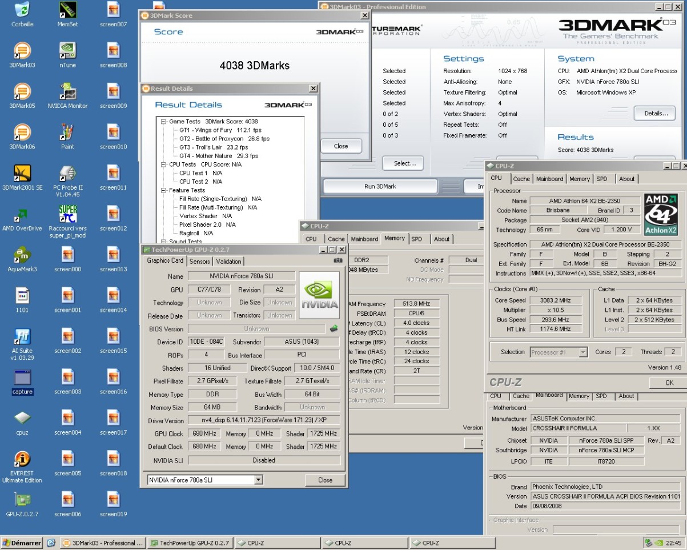This screenshot has width=687, height=550.
Task: Open the GPU-Z.0.2.7 desktop icon
Action: tap(22, 500)
